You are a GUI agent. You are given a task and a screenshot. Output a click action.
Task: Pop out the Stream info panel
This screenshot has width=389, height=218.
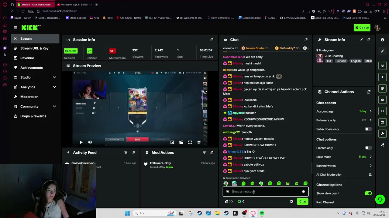click(369, 40)
